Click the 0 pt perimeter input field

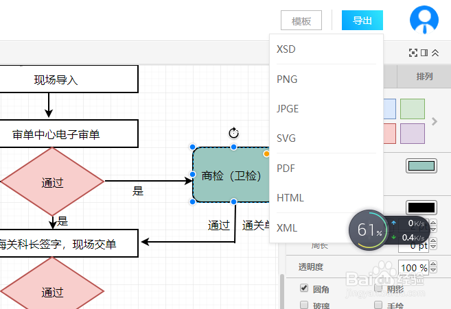click(x=414, y=246)
